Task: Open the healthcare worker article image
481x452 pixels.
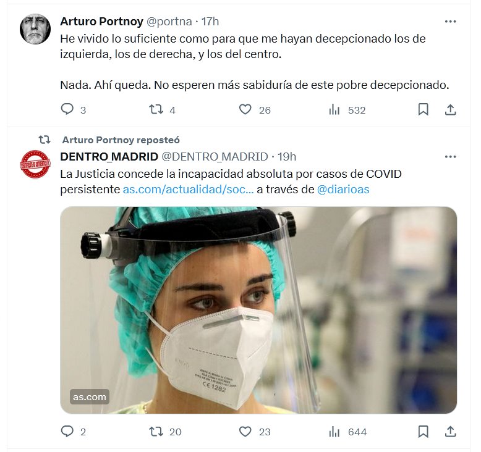Action: click(x=258, y=309)
